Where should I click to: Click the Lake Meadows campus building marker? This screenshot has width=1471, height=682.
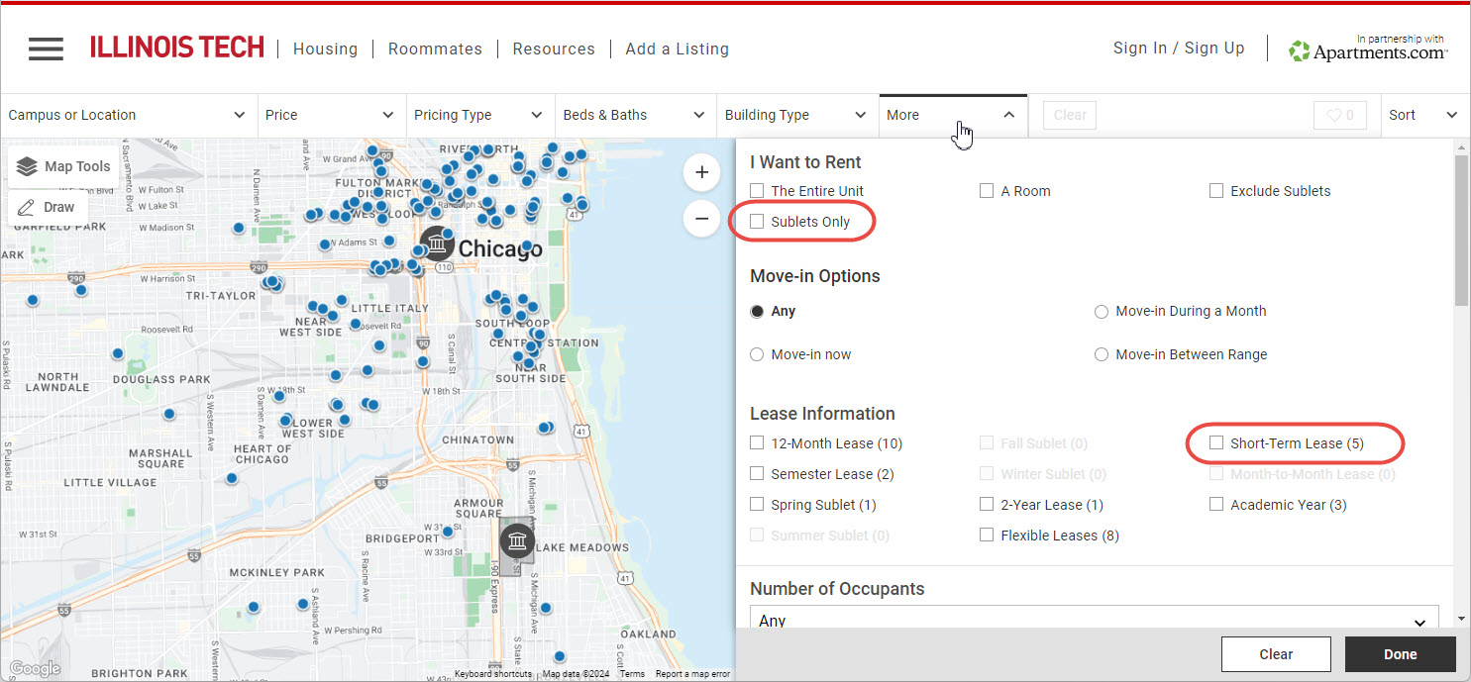coord(516,541)
